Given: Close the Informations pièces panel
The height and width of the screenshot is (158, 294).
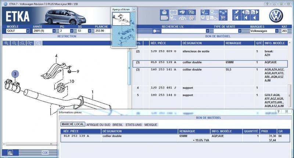Looking at the screenshot, I should [x=287, y=111].
